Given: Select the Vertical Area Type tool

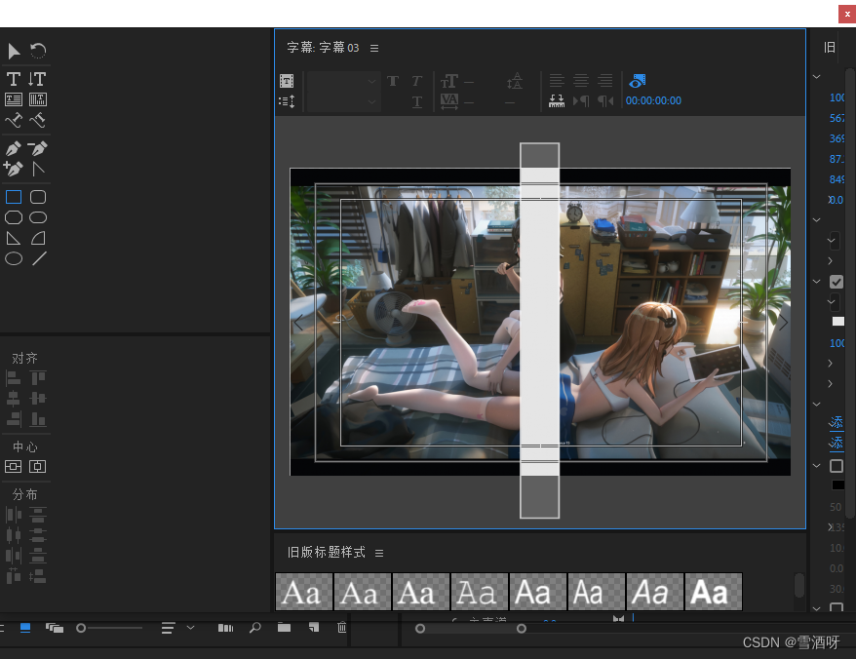Looking at the screenshot, I should (38, 99).
